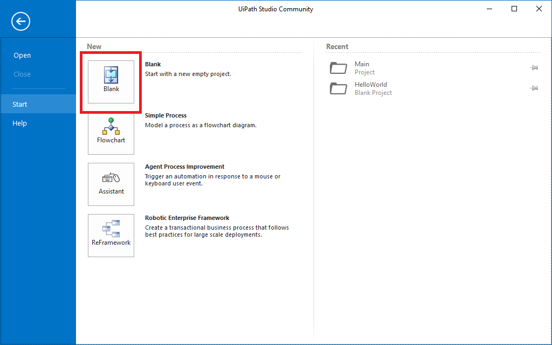The image size is (552, 345).
Task: Create a new Flowchart project tile
Action: pyautogui.click(x=111, y=133)
